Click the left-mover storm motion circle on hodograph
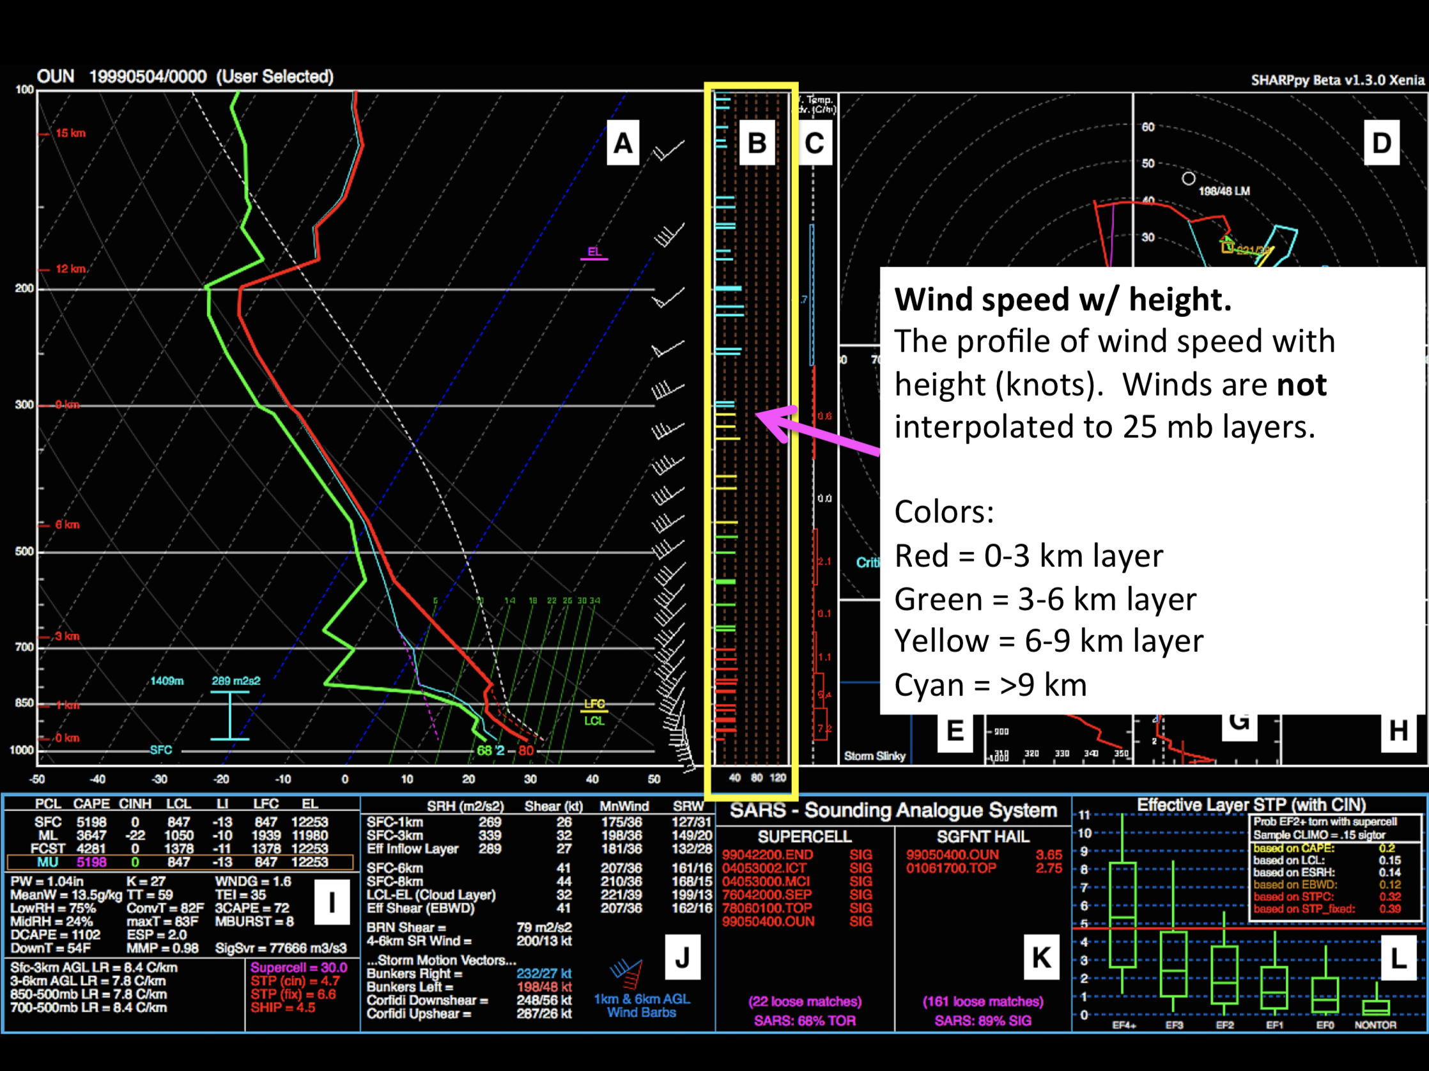 click(1189, 178)
